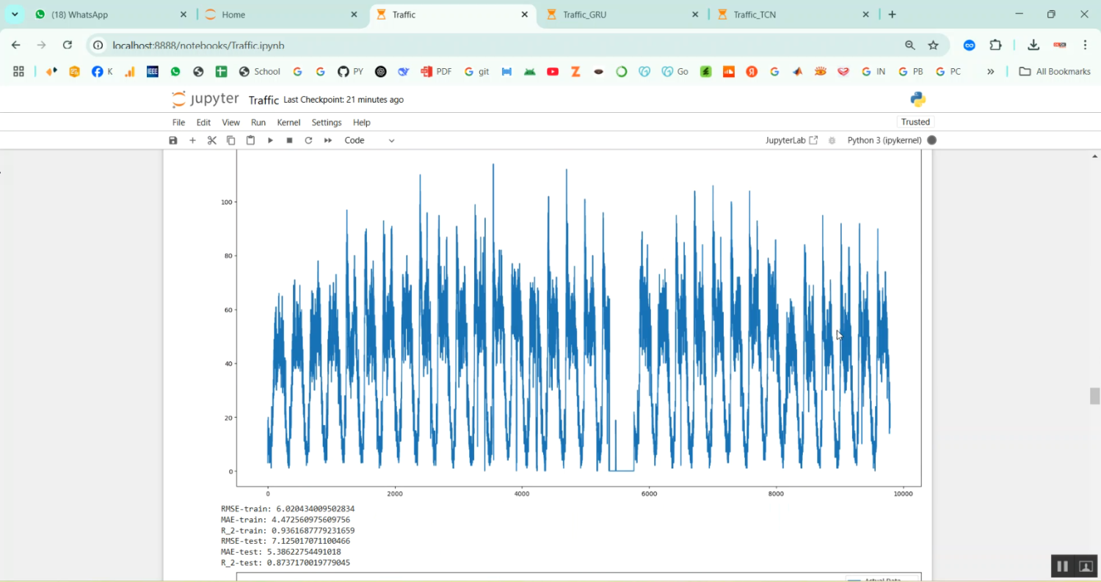
Task: Click the Python 3 (ipykernel) kernel name
Action: [884, 140]
